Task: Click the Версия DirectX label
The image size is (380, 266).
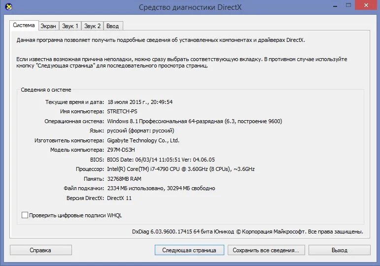Action: click(x=85, y=198)
